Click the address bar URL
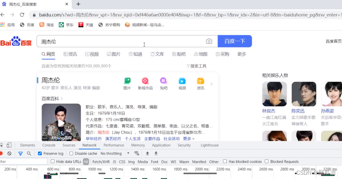Screen dimensions: 342x179 point(190,15)
